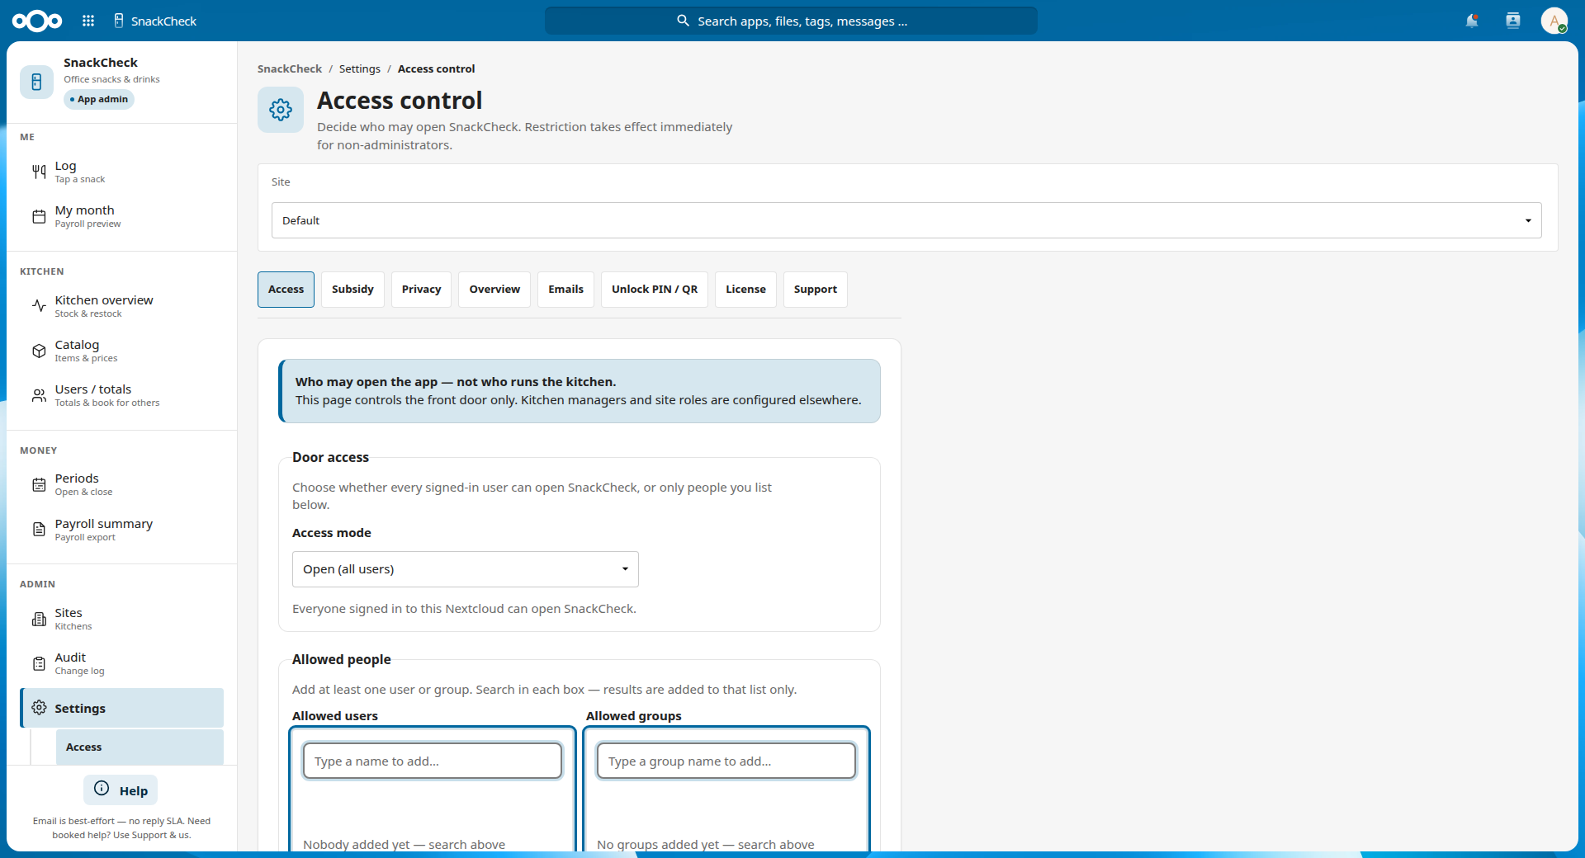
Task: Open Users / totals page
Action: [x=122, y=395]
